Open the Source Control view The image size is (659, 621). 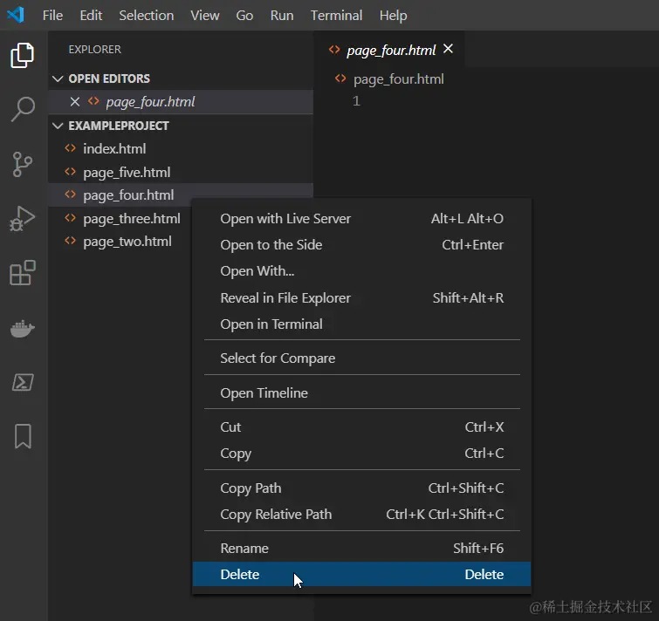(x=23, y=164)
